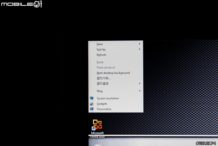Open the 圖形選項 submenu entry
The image size is (218, 146).
coord(116,84)
